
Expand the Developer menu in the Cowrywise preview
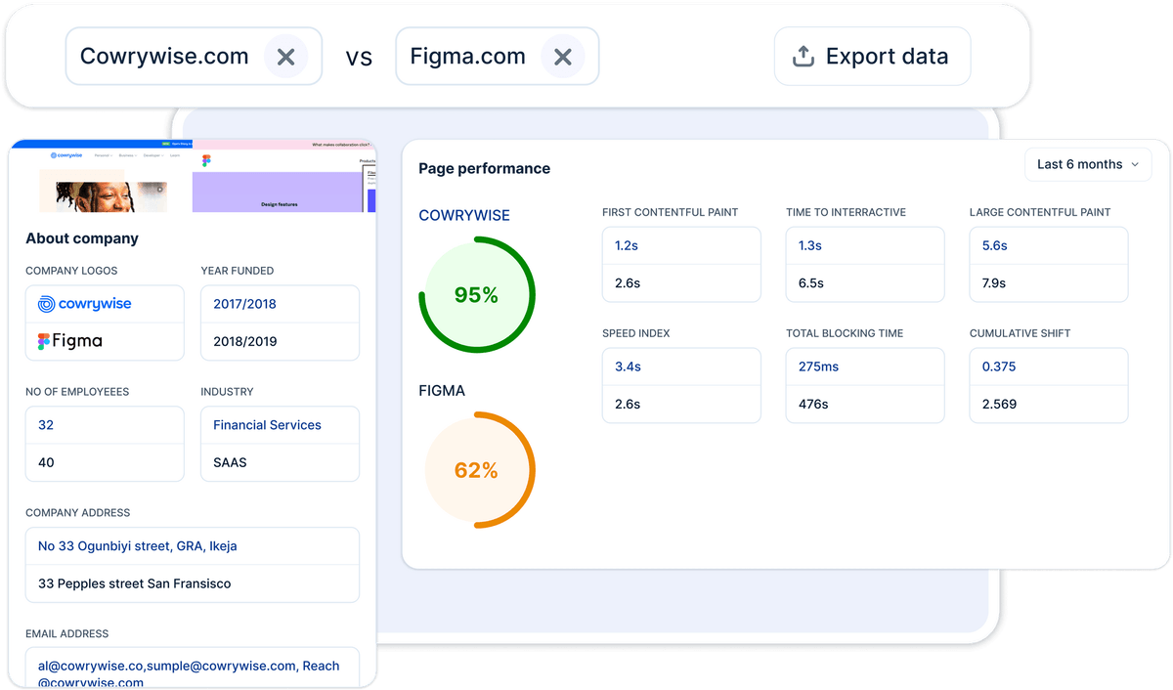click(x=153, y=154)
